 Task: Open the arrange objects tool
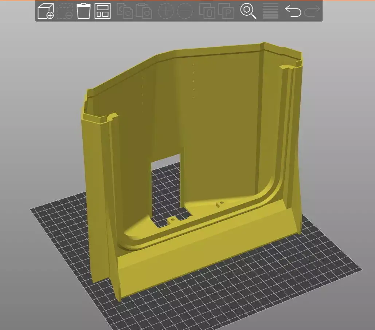click(103, 12)
